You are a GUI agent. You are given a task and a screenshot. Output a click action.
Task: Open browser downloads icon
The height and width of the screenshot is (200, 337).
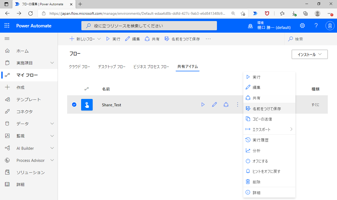[x=294, y=13]
